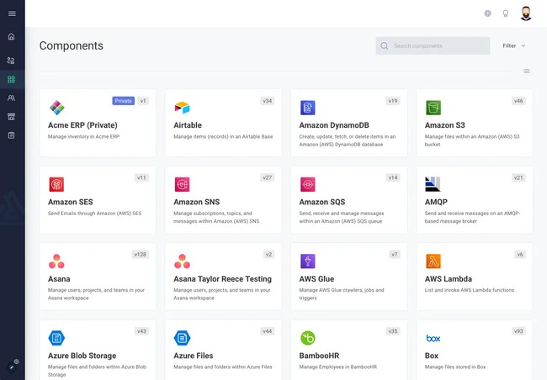Click 'Manage inventory in Acme ERP' description
The image size is (547, 380).
(83, 137)
